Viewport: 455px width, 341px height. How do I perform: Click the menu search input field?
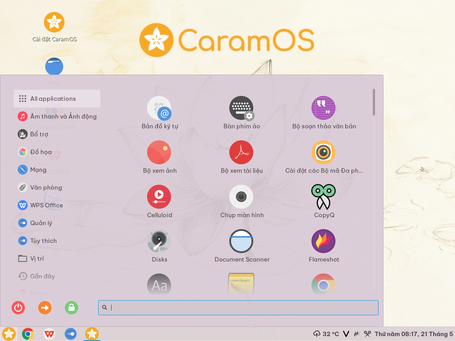(x=238, y=308)
